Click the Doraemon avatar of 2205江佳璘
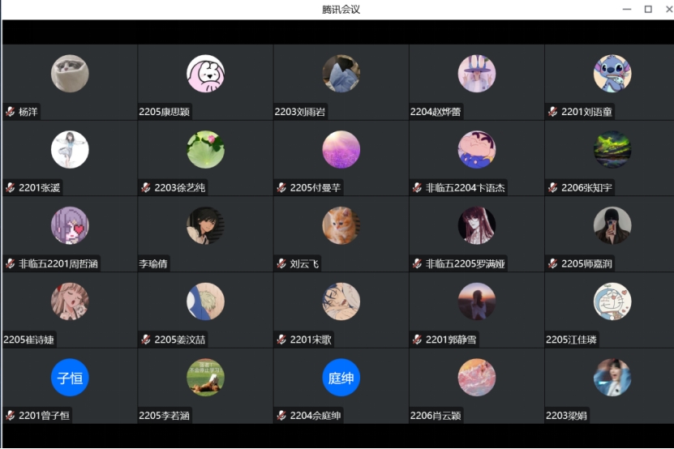Image resolution: width=674 pixels, height=449 pixels. click(x=612, y=301)
